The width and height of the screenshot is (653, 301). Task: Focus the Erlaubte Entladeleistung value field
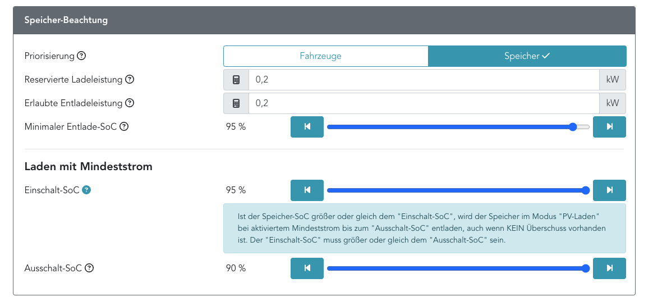(424, 103)
